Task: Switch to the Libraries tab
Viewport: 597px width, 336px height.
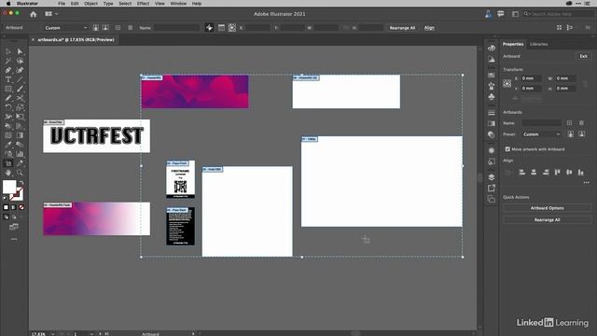Action: click(539, 44)
